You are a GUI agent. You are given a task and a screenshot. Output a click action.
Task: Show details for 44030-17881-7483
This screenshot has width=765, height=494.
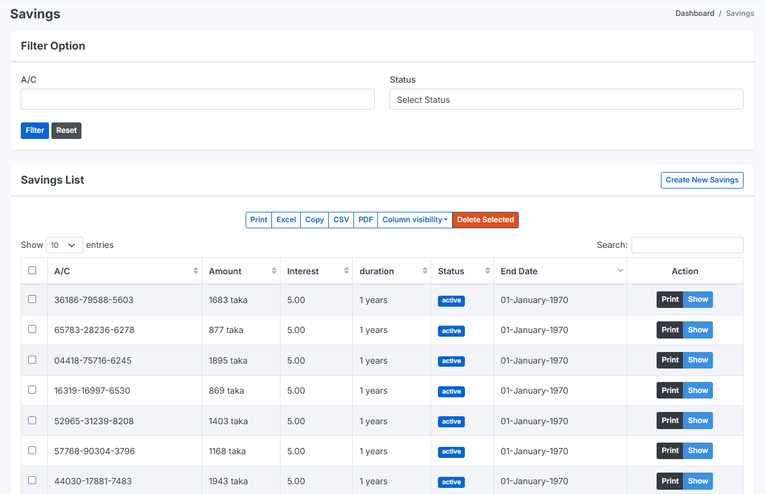(698, 481)
